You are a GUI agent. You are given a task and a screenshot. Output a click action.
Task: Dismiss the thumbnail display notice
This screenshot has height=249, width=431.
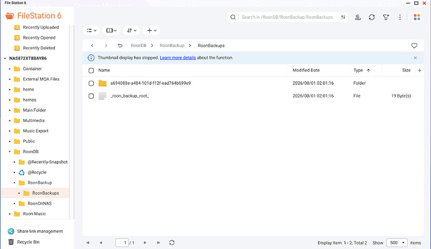(x=415, y=58)
